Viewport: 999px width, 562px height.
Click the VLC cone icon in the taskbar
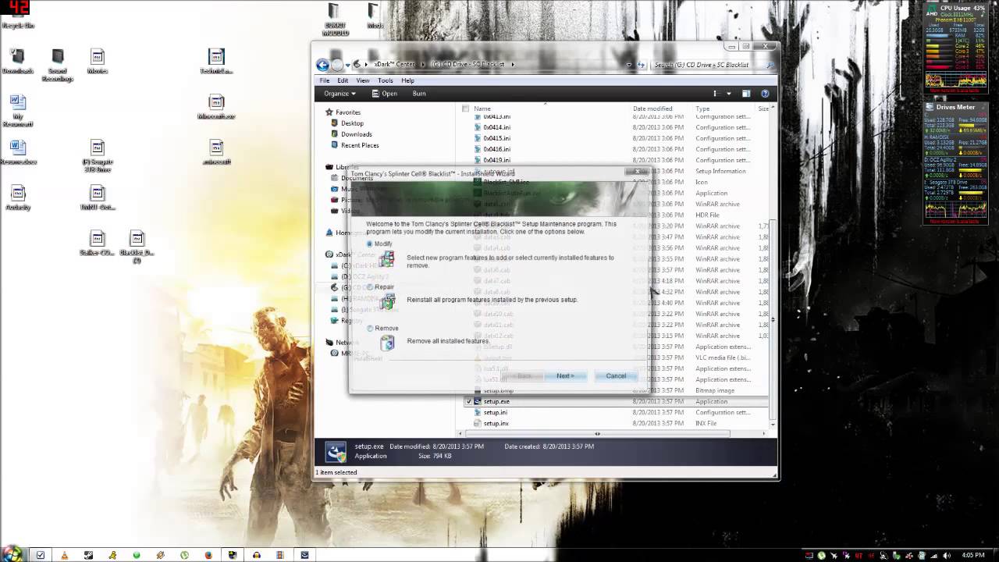[x=64, y=555]
